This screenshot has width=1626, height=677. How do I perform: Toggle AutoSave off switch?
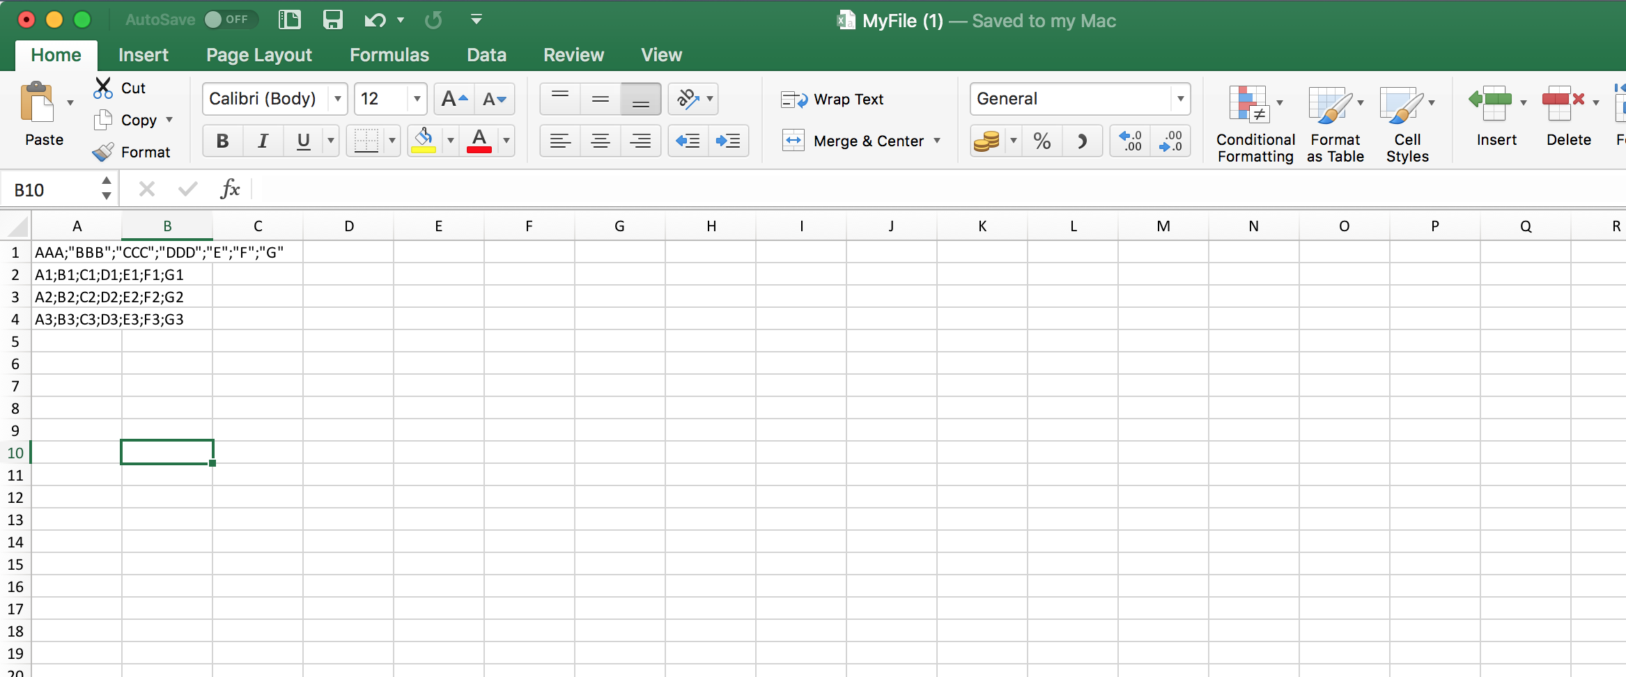pyautogui.click(x=231, y=20)
